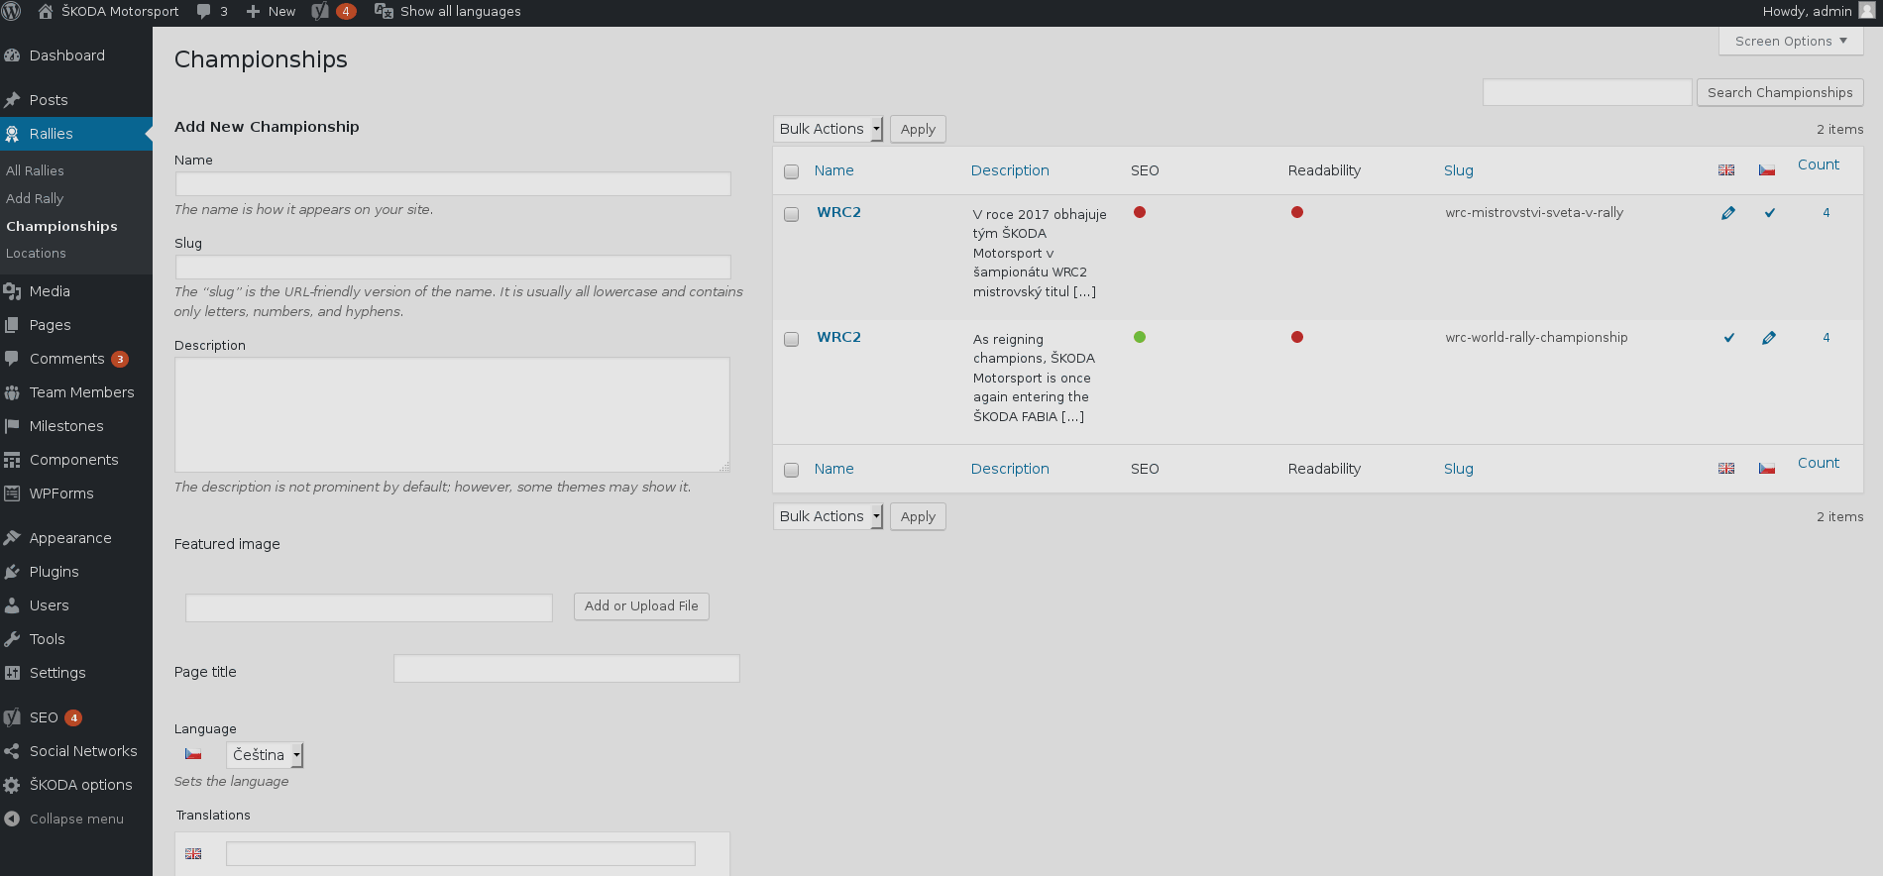
Task: Click the Dashboard icon in sidebar
Action: tap(12, 55)
